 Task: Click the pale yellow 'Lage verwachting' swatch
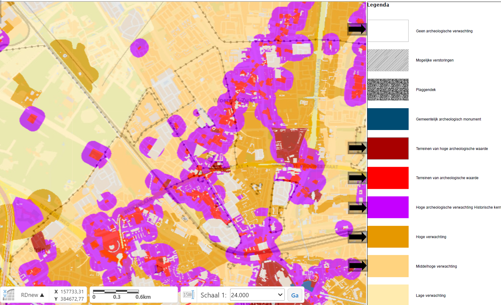(388, 295)
